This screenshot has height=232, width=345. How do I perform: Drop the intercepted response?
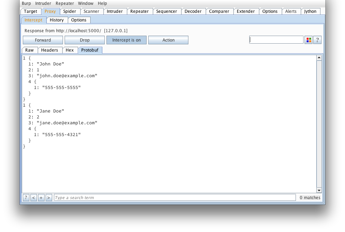[x=85, y=40]
